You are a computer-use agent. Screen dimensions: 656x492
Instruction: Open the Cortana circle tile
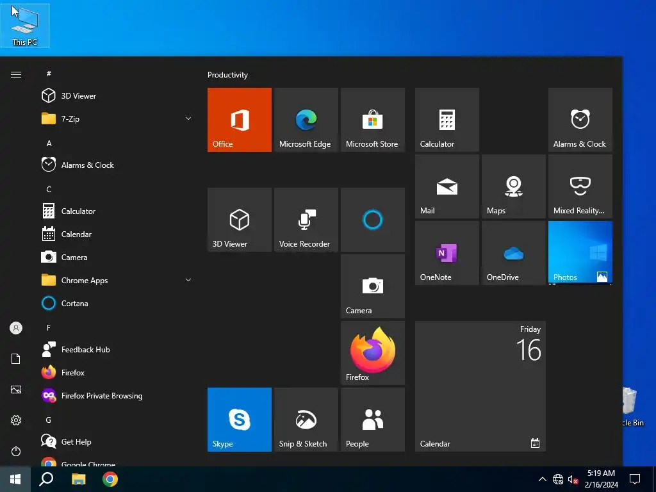[x=373, y=220]
